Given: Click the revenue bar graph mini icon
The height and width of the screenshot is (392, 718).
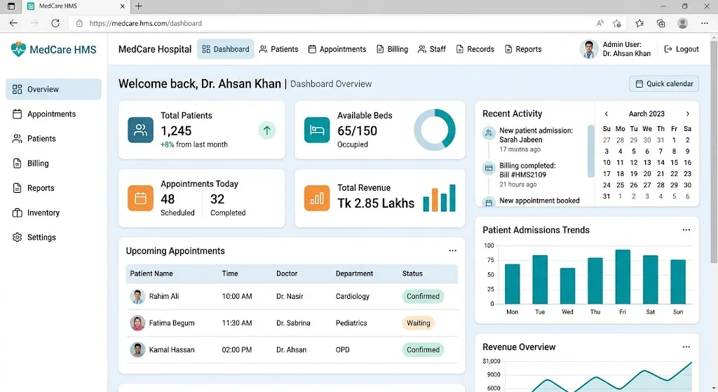Looking at the screenshot, I should (439, 198).
